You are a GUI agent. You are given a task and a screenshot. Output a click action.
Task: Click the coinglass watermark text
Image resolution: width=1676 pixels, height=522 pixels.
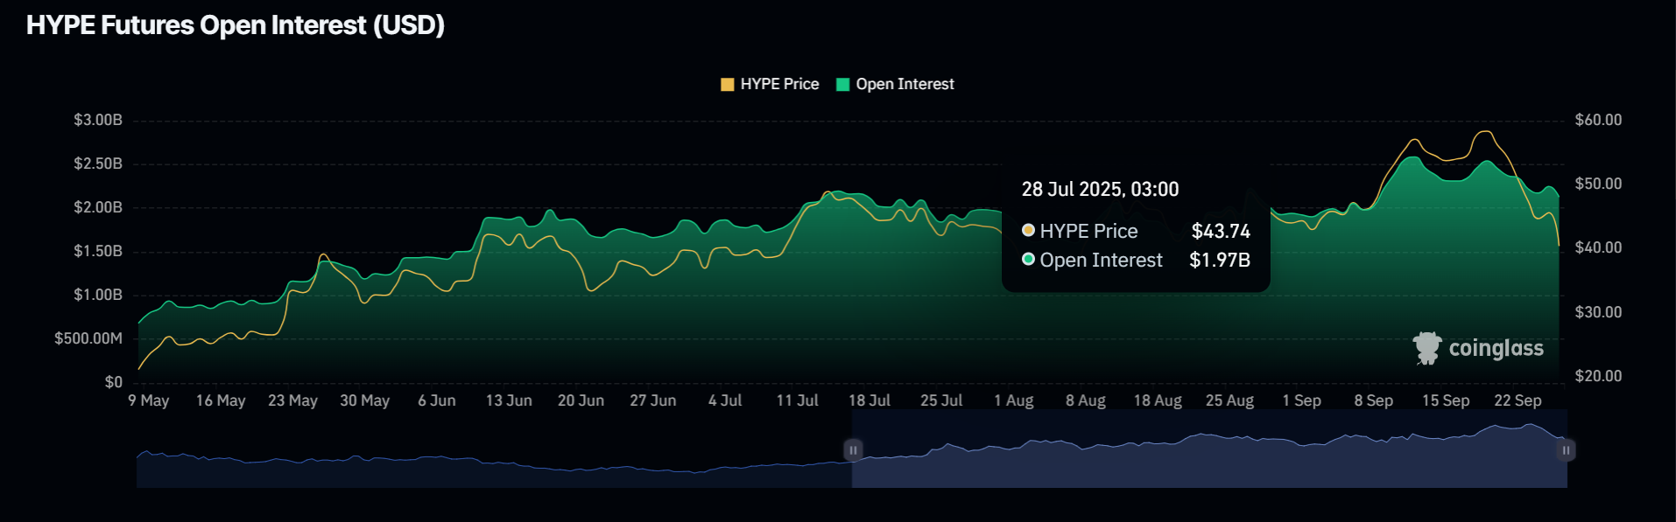tap(1496, 349)
